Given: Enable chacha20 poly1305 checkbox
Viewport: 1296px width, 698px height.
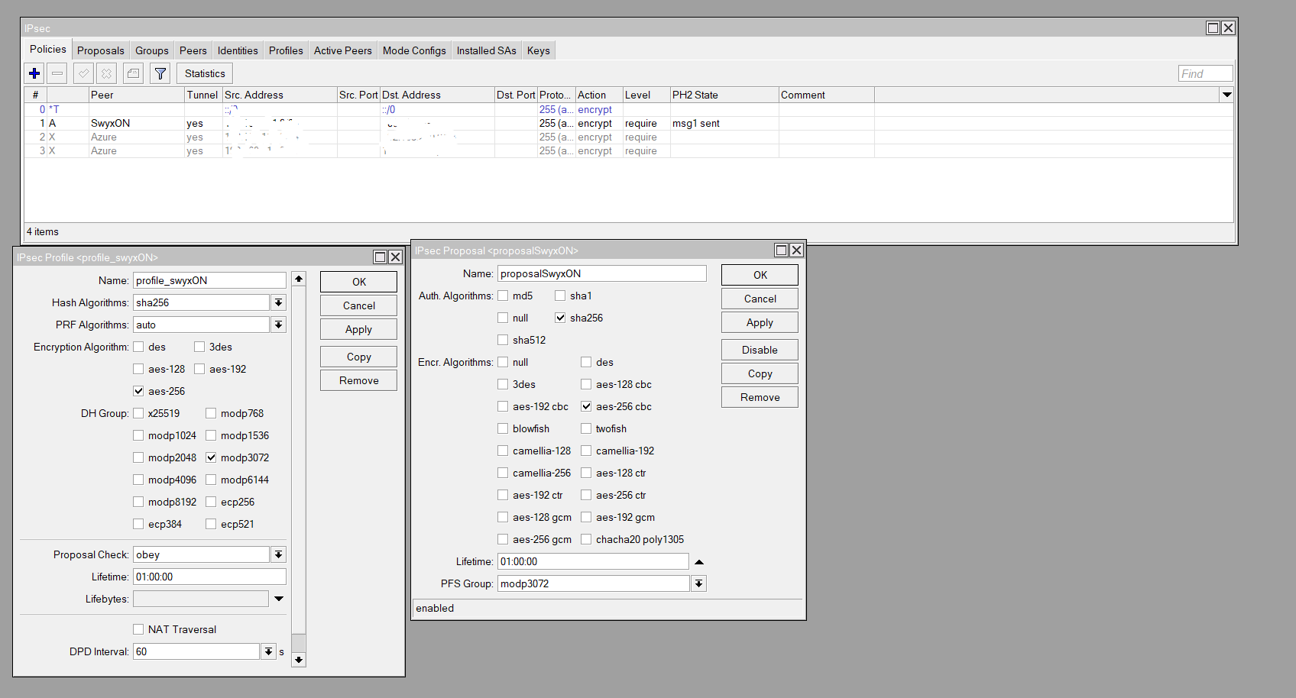Looking at the screenshot, I should click(x=586, y=539).
